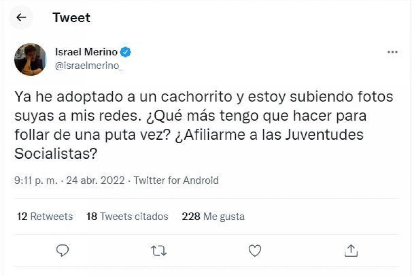The image size is (414, 276).
Task: Retweet using the arrows icon
Action: coord(159,251)
